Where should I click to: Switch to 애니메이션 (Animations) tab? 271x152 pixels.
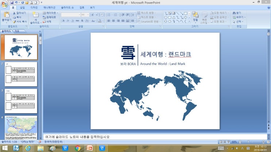50,8
